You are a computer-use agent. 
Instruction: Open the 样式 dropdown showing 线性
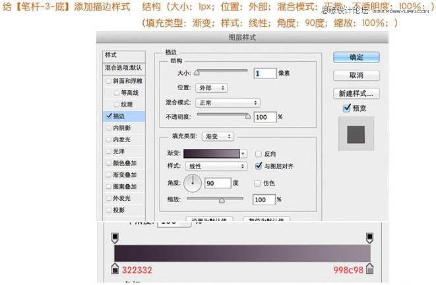[x=216, y=167]
